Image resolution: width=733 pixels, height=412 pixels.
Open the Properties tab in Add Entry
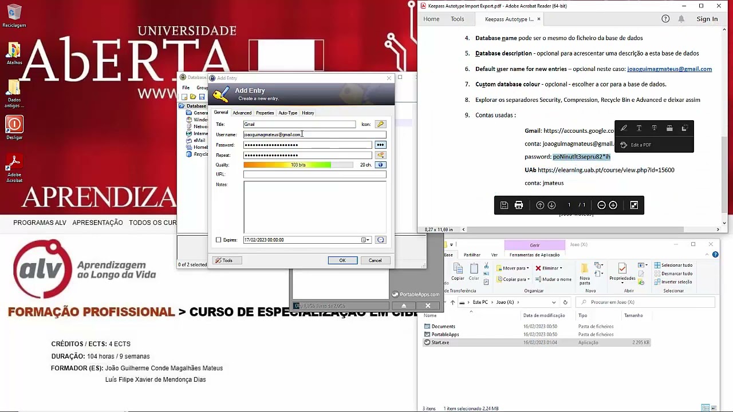pyautogui.click(x=265, y=113)
